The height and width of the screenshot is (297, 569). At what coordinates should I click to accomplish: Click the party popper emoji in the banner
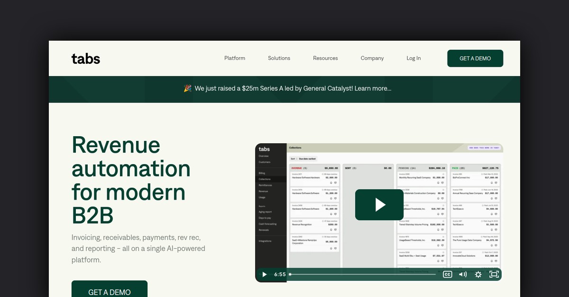tap(187, 88)
